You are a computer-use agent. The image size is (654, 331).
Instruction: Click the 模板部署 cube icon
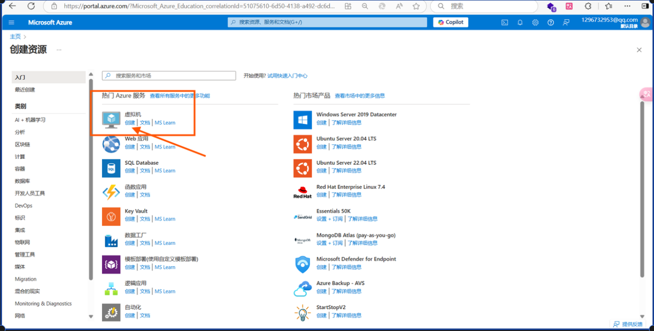click(x=111, y=265)
